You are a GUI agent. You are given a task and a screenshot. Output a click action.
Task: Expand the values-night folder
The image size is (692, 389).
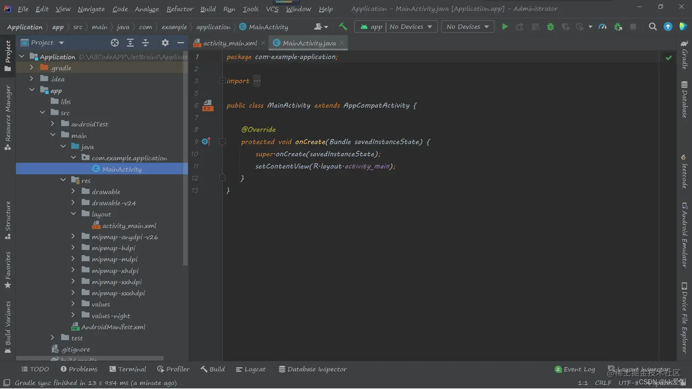click(73, 315)
